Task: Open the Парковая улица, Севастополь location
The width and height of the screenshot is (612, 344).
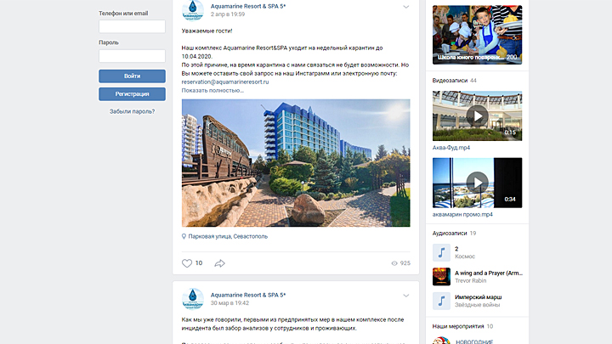Action: pyautogui.click(x=228, y=236)
